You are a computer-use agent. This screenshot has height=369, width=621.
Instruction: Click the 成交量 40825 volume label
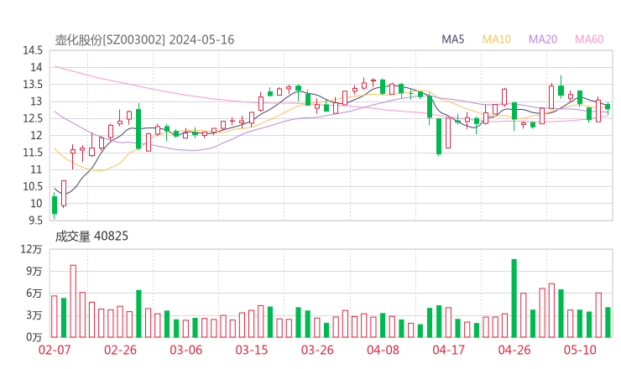pyautogui.click(x=91, y=236)
